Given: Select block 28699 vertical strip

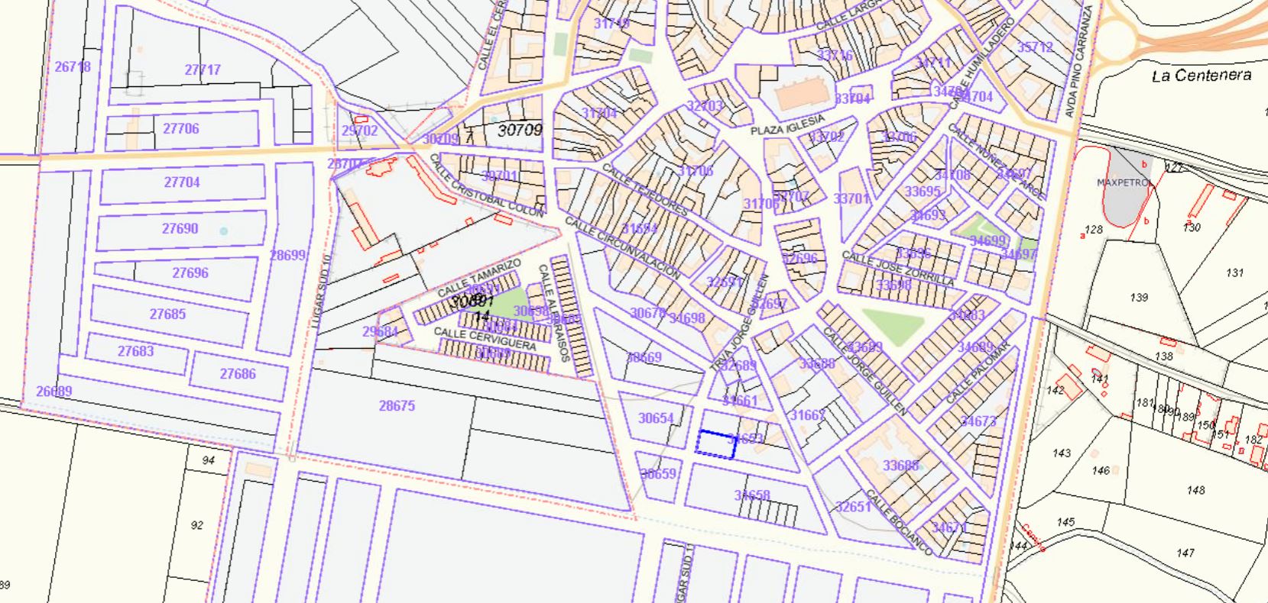Looking at the screenshot, I should (288, 256).
